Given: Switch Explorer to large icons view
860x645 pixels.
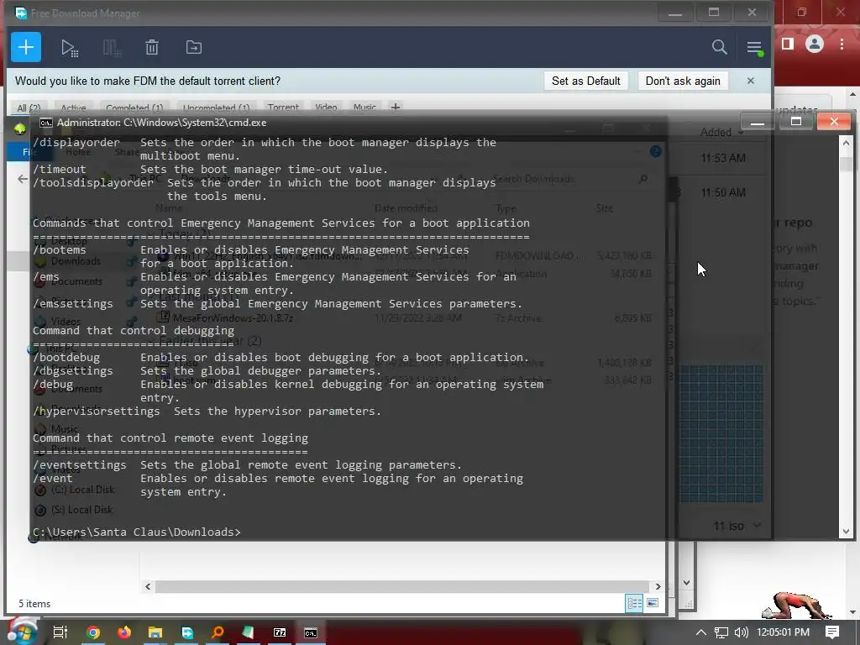Looking at the screenshot, I should (x=652, y=603).
